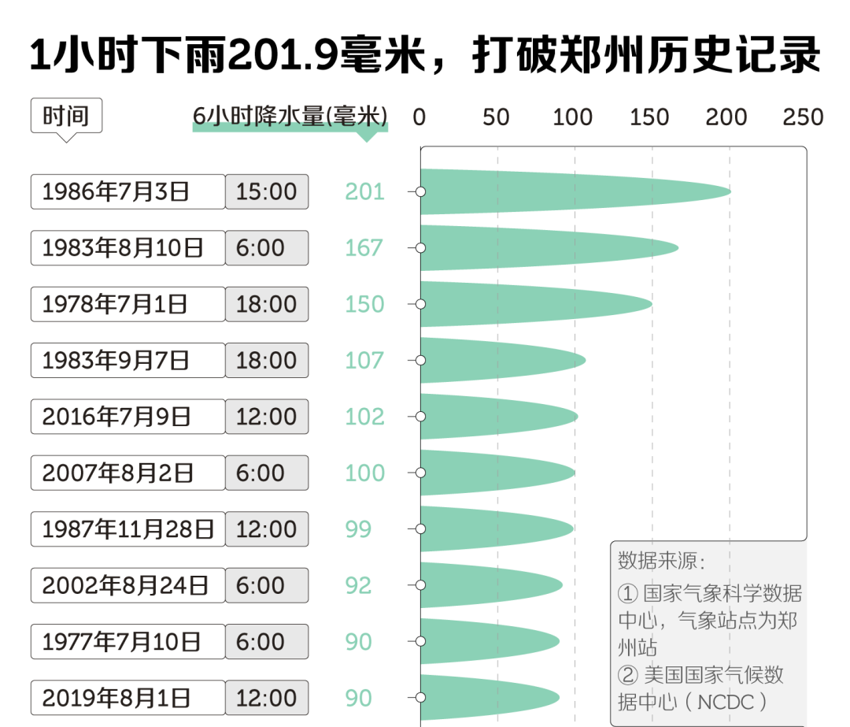
Task: Click the axis label 50
Action: (496, 117)
